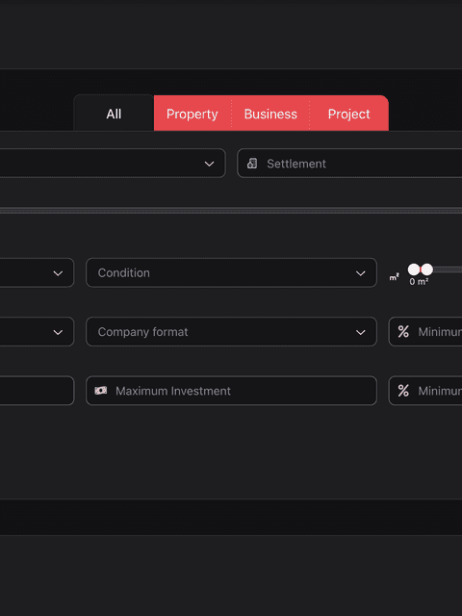The image size is (462, 616).
Task: Switch to the Project tab
Action: [348, 114]
